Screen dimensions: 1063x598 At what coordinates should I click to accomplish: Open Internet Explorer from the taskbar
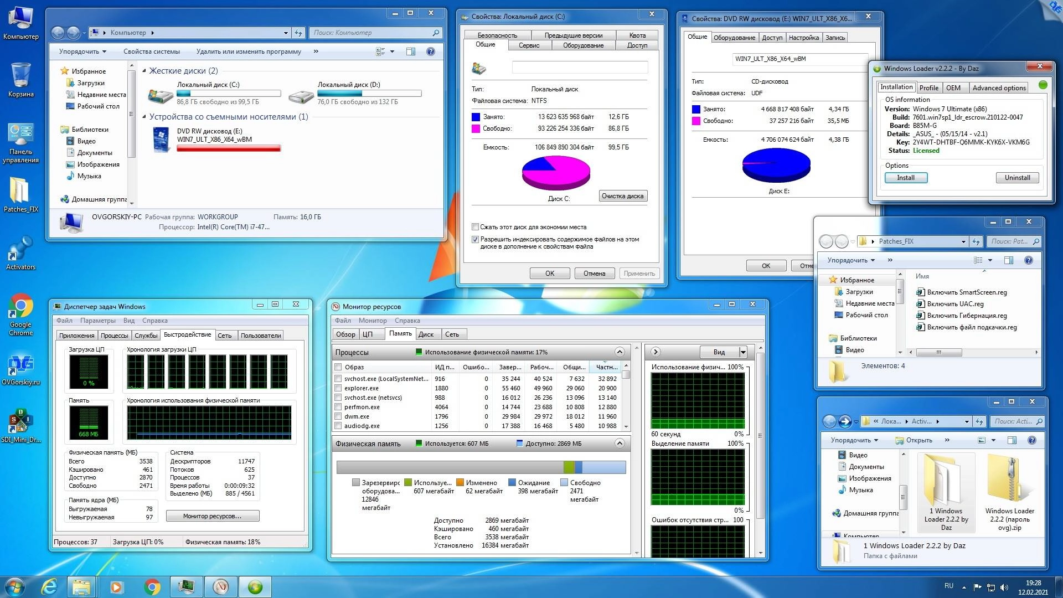49,586
